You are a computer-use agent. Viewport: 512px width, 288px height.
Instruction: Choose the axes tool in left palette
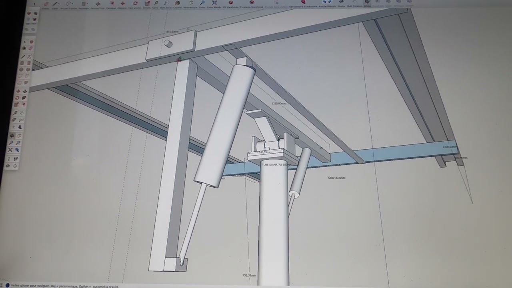click(14, 126)
